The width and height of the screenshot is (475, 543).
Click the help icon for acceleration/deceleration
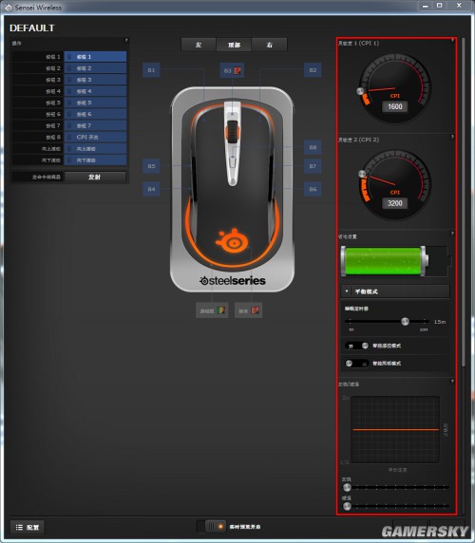(x=452, y=382)
